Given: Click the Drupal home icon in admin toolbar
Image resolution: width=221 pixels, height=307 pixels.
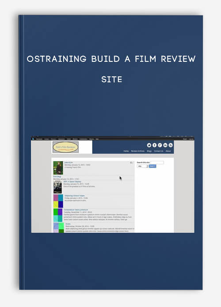Looking at the screenshot, I should 33,139.
